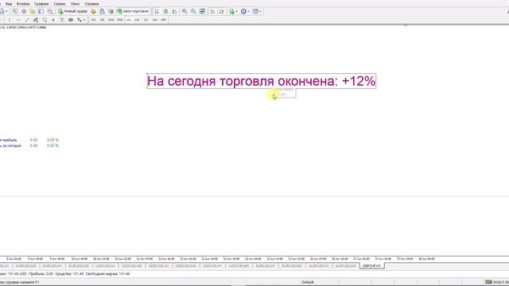Image resolution: width=509 pixels, height=286 pixels.
Task: Switch timeframe to H1
Action: pyautogui.click(x=129, y=20)
